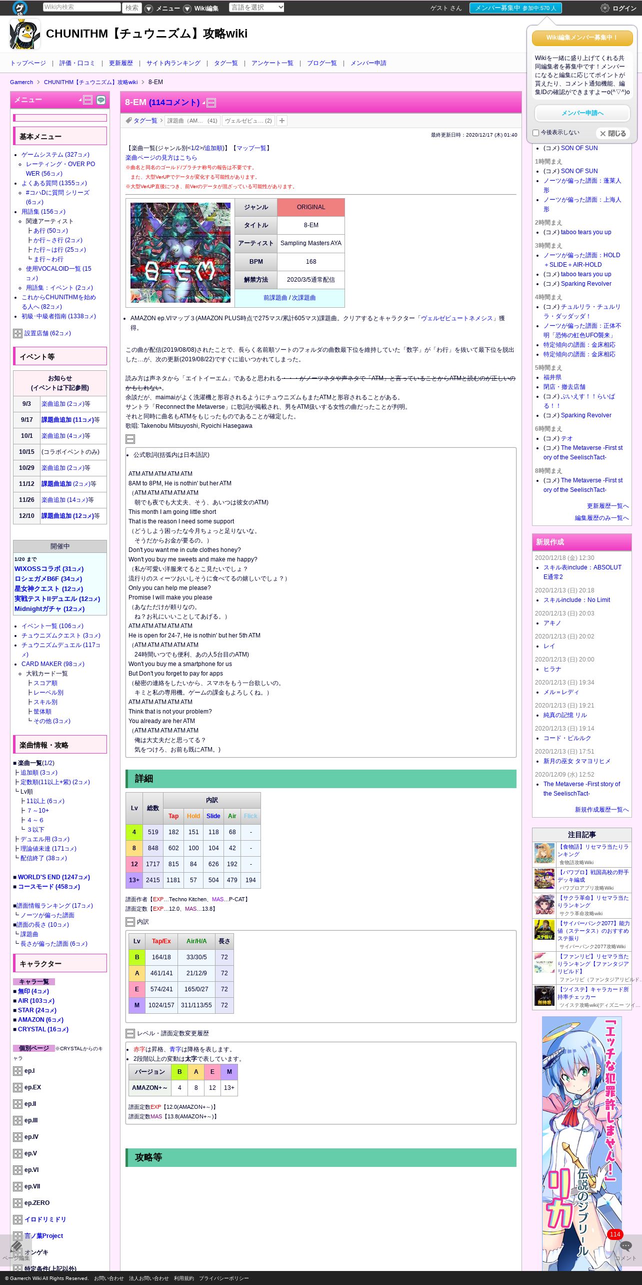Select the ヴェルゼビュ… (2) tag

[248, 121]
